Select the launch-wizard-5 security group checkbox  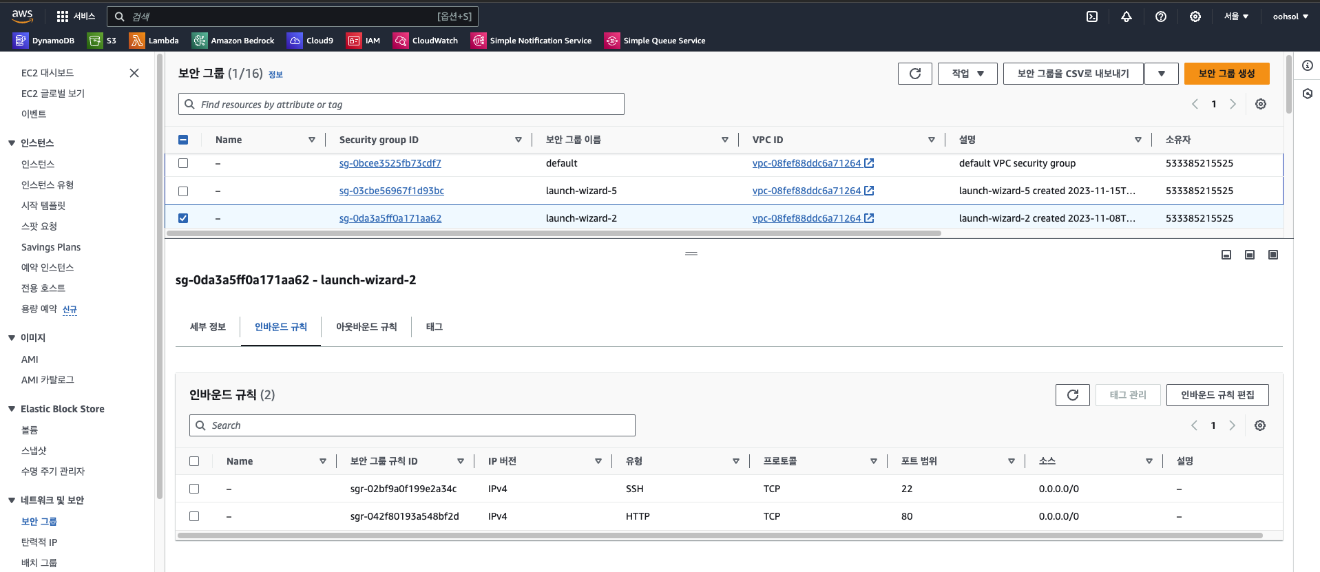[x=183, y=191]
